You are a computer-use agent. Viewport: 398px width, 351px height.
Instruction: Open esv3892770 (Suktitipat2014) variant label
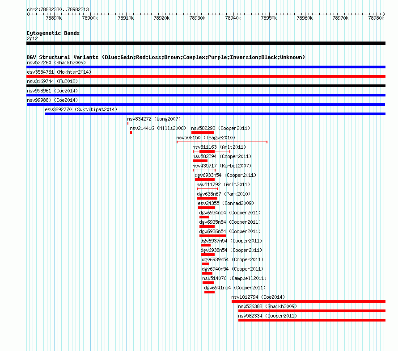pyautogui.click(x=81, y=109)
